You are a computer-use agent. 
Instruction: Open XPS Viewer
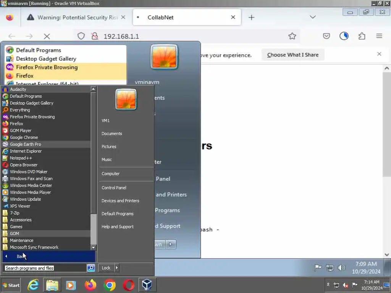coord(46,206)
